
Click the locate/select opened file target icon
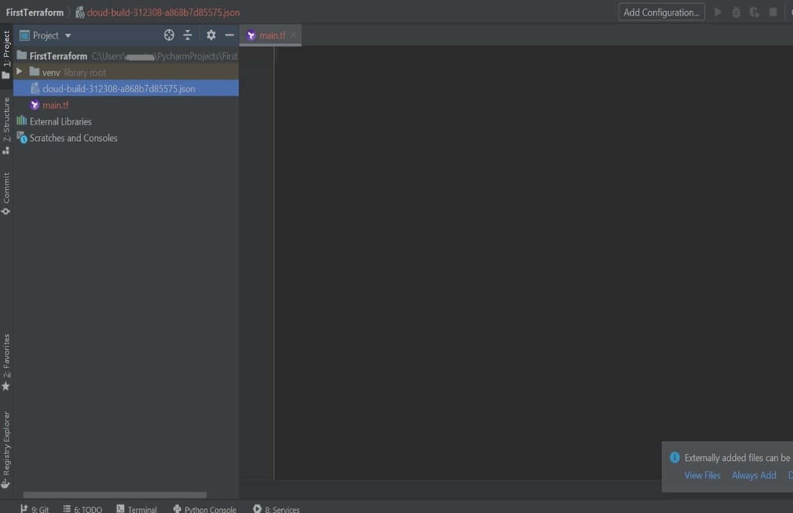pos(169,35)
